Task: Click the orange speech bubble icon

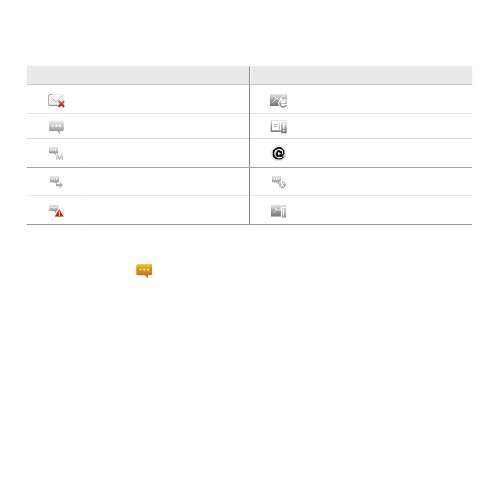Action: tap(144, 271)
